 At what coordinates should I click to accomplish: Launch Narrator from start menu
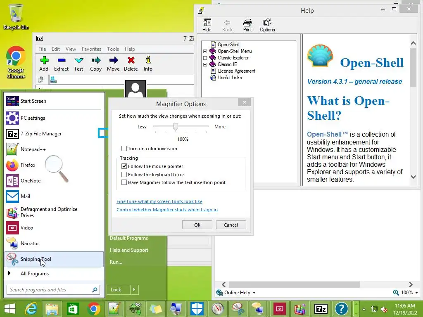54,244
